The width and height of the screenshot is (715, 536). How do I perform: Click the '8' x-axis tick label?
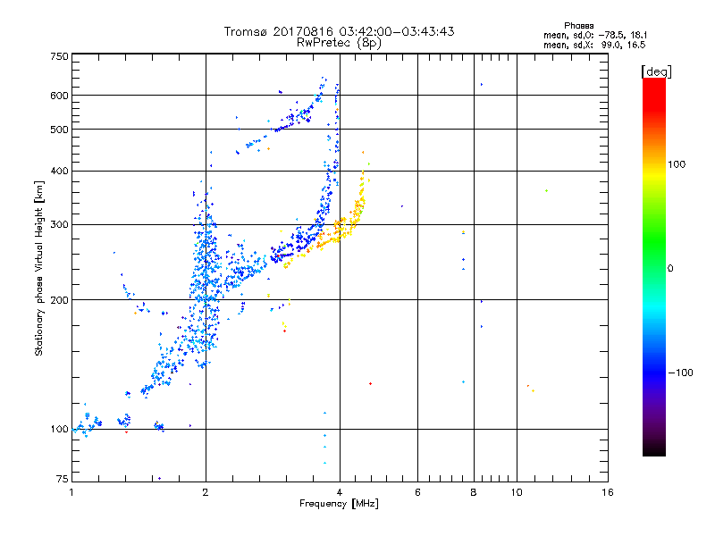click(474, 492)
